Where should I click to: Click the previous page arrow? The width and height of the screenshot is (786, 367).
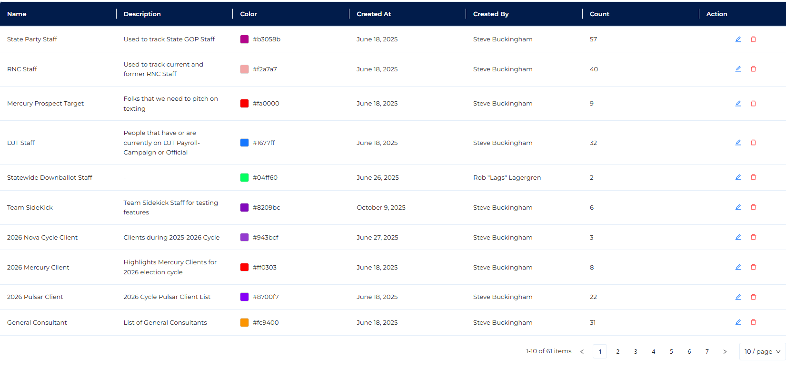pos(582,352)
